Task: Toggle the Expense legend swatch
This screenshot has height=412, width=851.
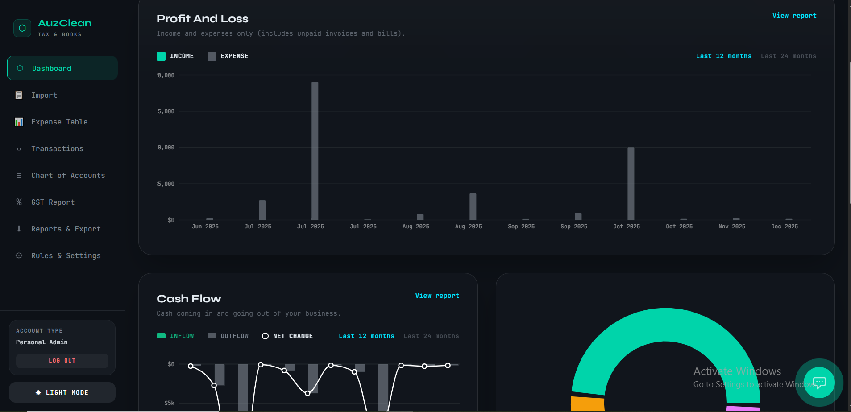Action: [212, 56]
